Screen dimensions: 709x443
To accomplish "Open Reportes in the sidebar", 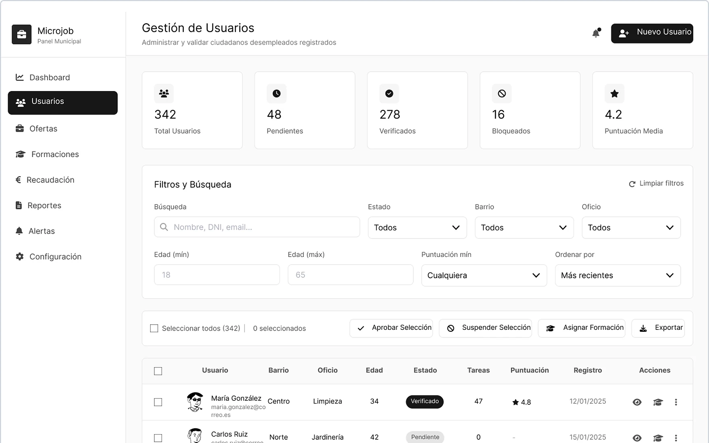I will coord(63,205).
